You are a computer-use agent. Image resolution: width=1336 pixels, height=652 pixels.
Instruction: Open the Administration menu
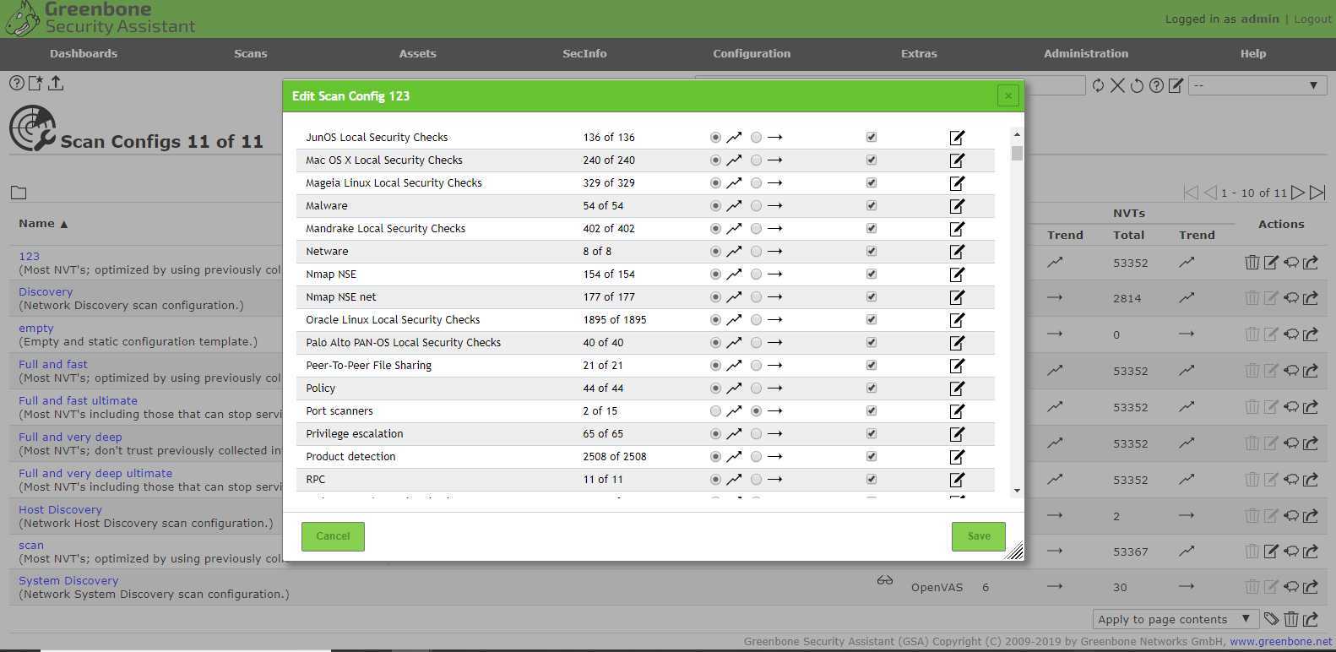(1086, 53)
